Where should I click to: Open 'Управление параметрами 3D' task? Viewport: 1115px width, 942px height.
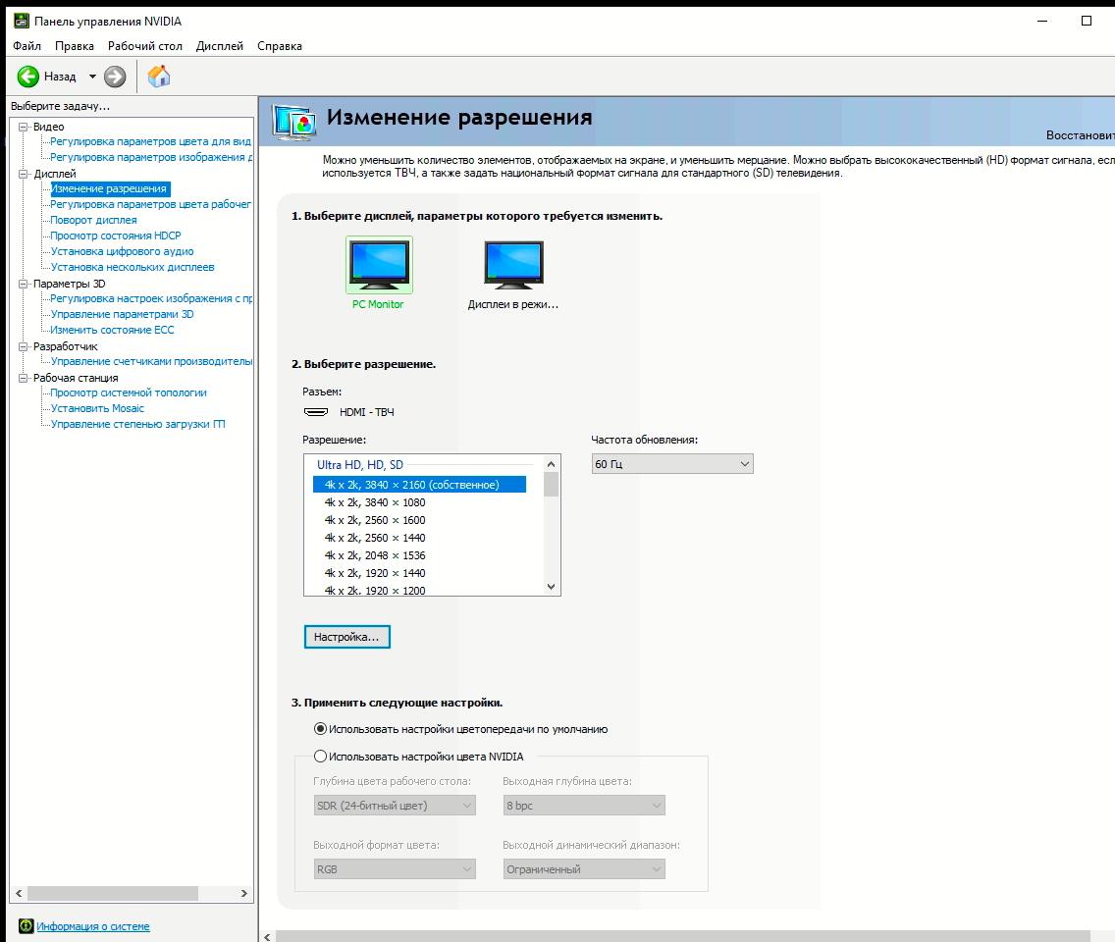point(122,314)
